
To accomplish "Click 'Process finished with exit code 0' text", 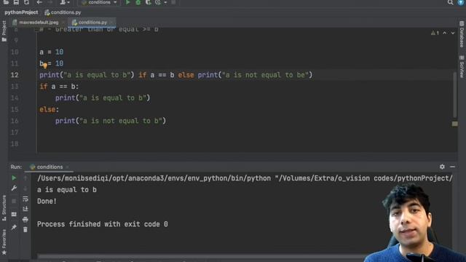I will pos(103,224).
